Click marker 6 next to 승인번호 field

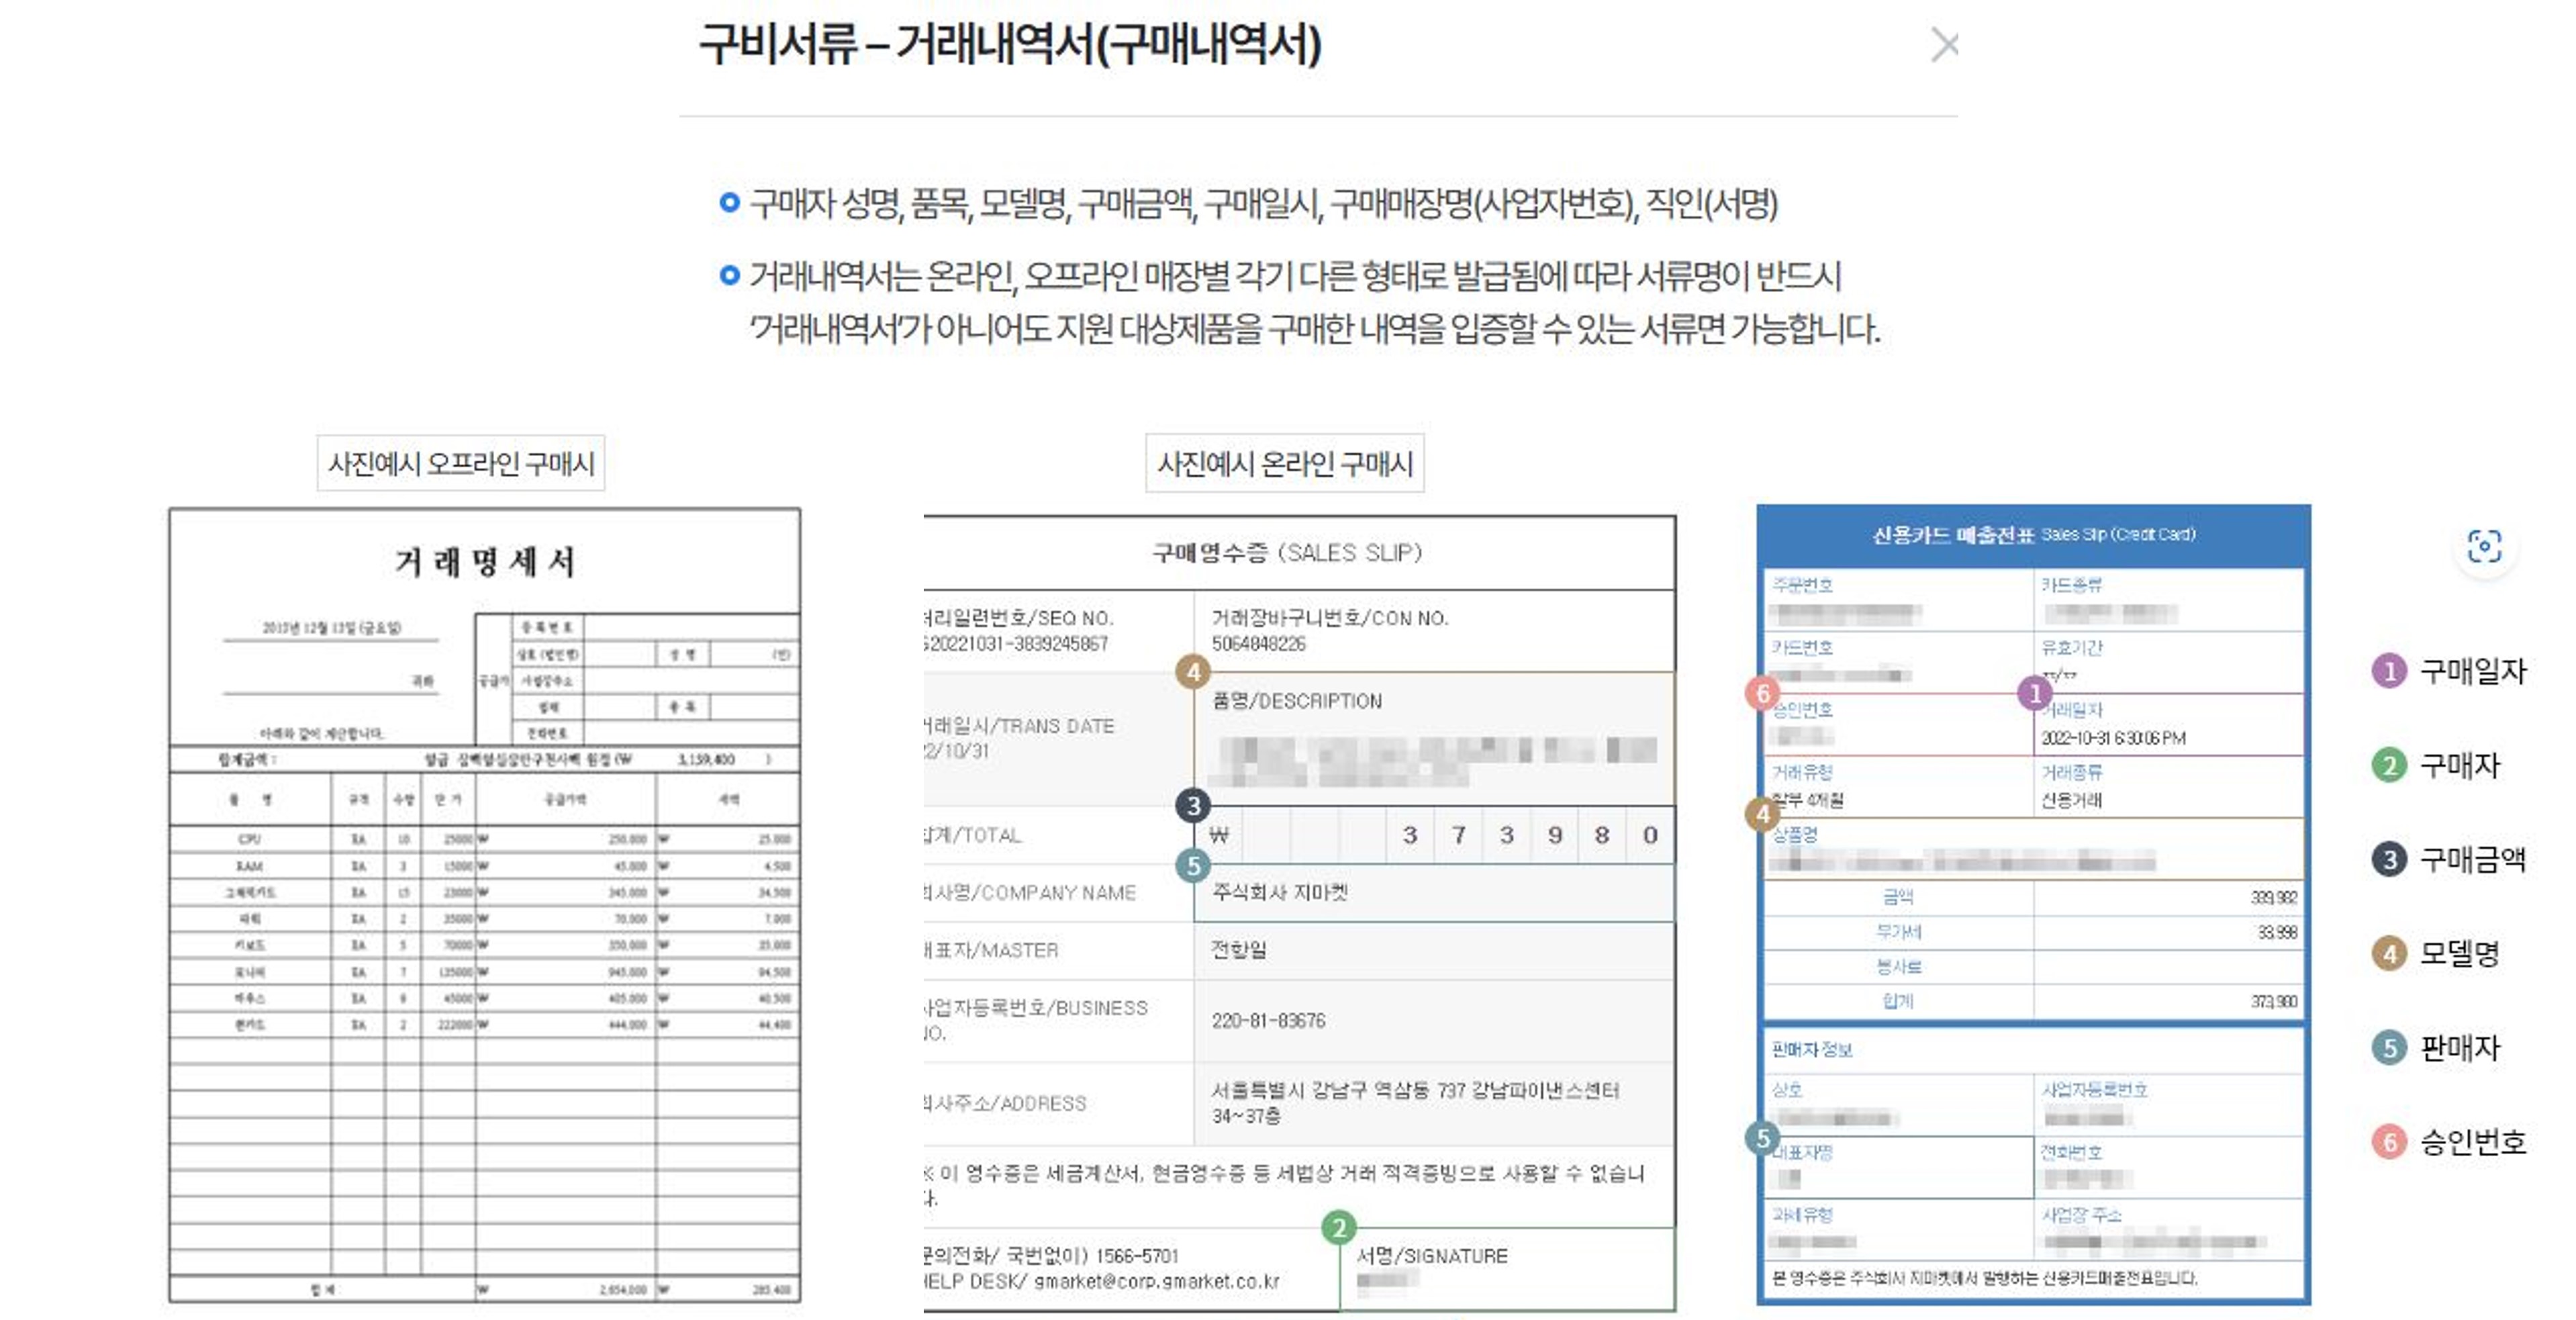[x=1762, y=693]
